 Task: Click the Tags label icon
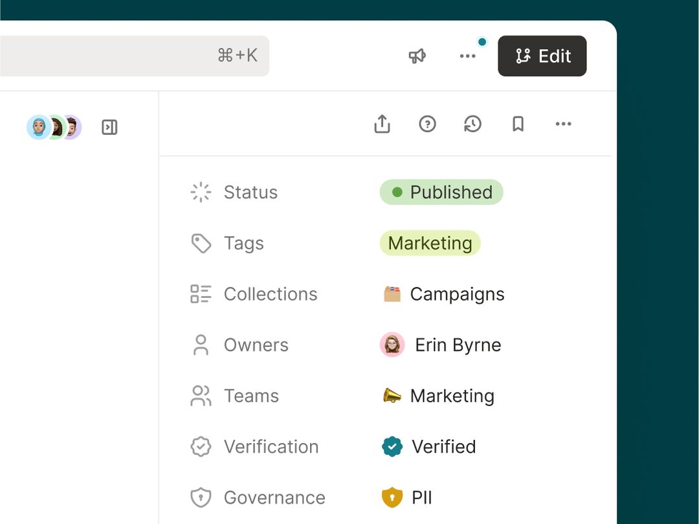[x=201, y=244]
